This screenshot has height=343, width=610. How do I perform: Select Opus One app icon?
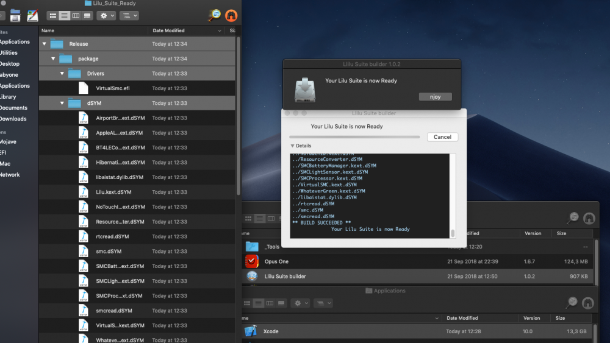coord(252,261)
